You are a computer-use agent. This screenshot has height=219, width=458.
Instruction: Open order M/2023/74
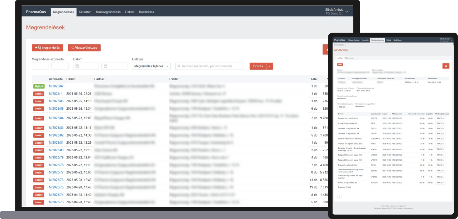(x=56, y=195)
